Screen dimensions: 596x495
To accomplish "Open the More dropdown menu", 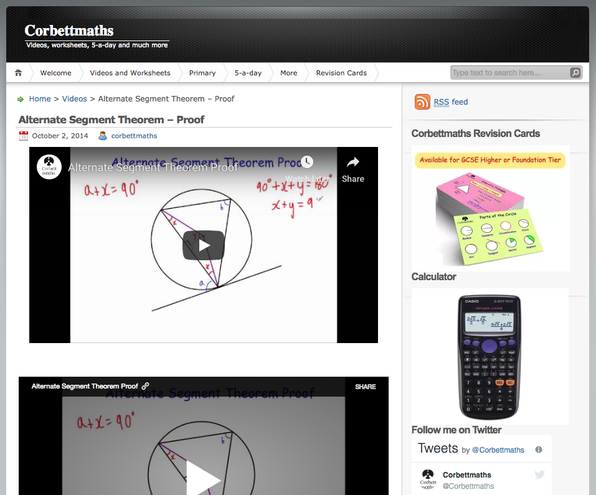I will 288,73.
